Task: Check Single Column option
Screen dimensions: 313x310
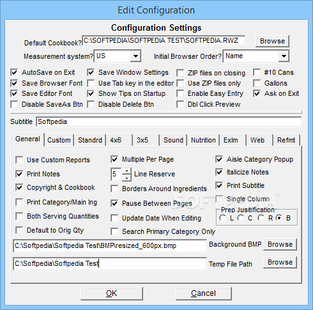Action: [x=219, y=199]
